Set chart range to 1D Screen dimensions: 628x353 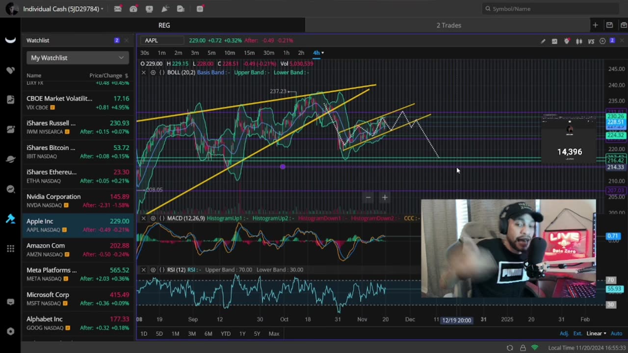(144, 334)
